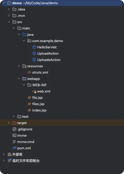This screenshot has width=124, height=174.
Task: Collapse the src folder
Action: [x=9, y=22]
